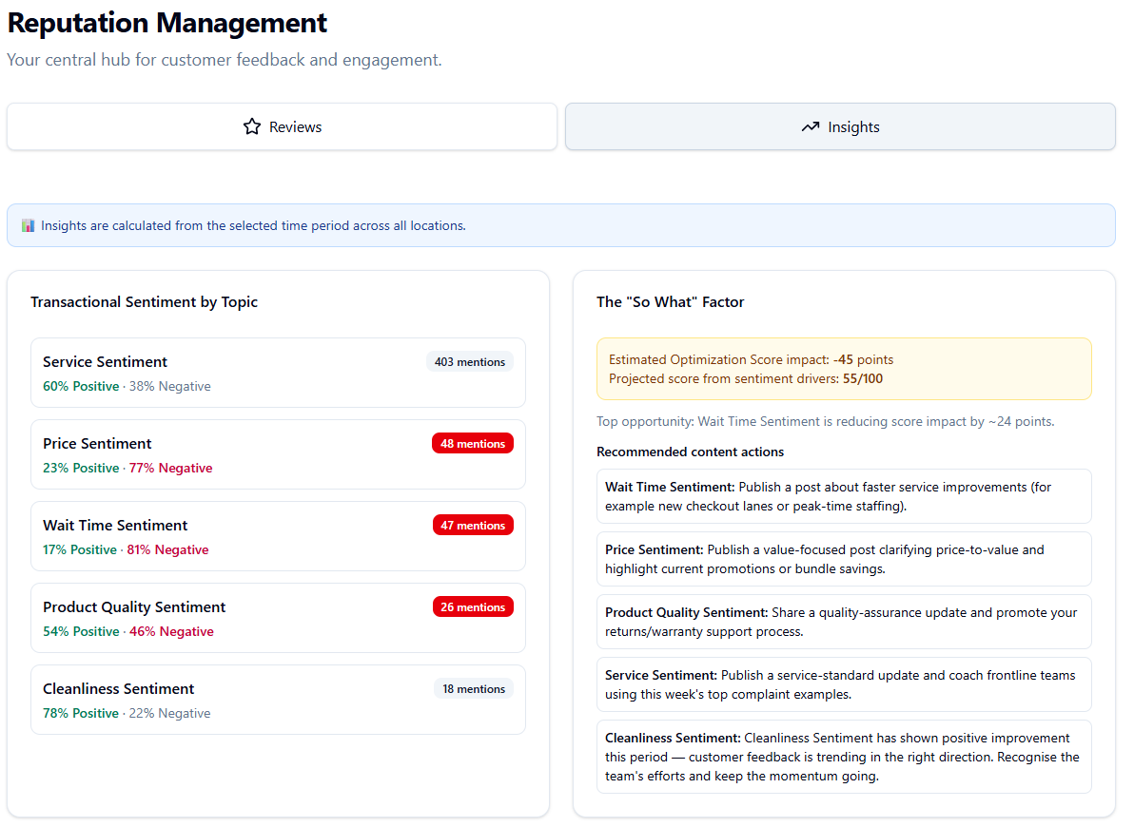The width and height of the screenshot is (1134, 827).
Task: Click the bar chart icon in info banner
Action: coord(29,225)
